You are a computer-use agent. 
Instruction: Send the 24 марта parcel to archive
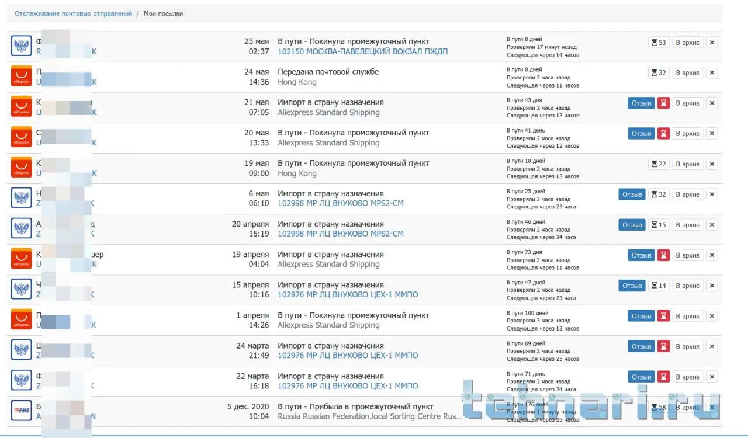point(688,346)
